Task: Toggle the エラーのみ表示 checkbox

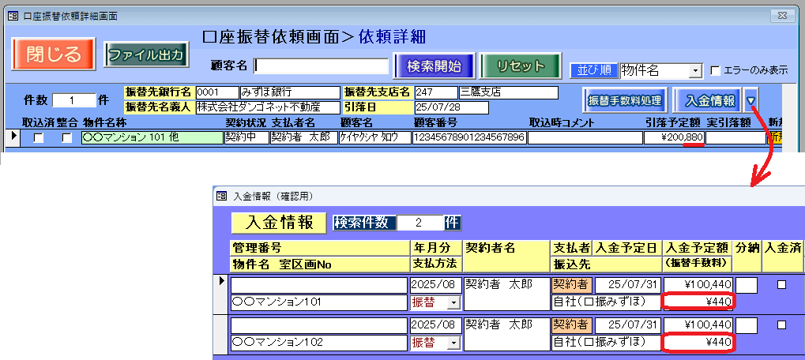Action: (716, 70)
